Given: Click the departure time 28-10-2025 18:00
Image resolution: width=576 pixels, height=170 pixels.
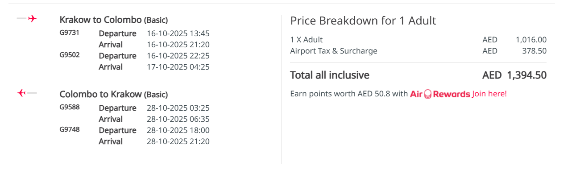Looking at the screenshot, I should click(178, 130).
